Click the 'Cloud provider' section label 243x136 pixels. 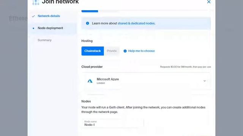point(92,67)
